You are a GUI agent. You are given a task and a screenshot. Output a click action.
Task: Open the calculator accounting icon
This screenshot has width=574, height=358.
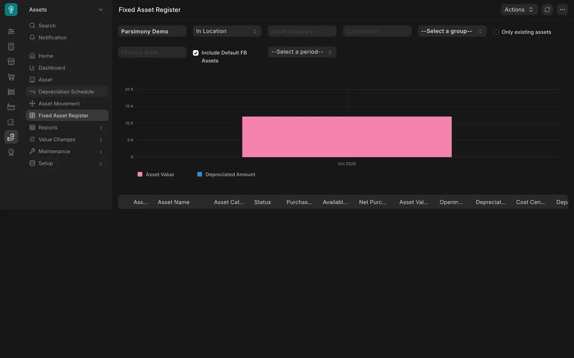coord(11,47)
